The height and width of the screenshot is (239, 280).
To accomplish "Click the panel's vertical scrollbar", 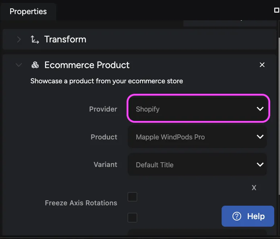I will pos(278,109).
